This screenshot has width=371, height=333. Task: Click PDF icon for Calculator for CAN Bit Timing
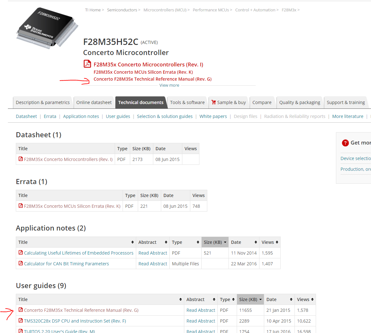[21, 263]
